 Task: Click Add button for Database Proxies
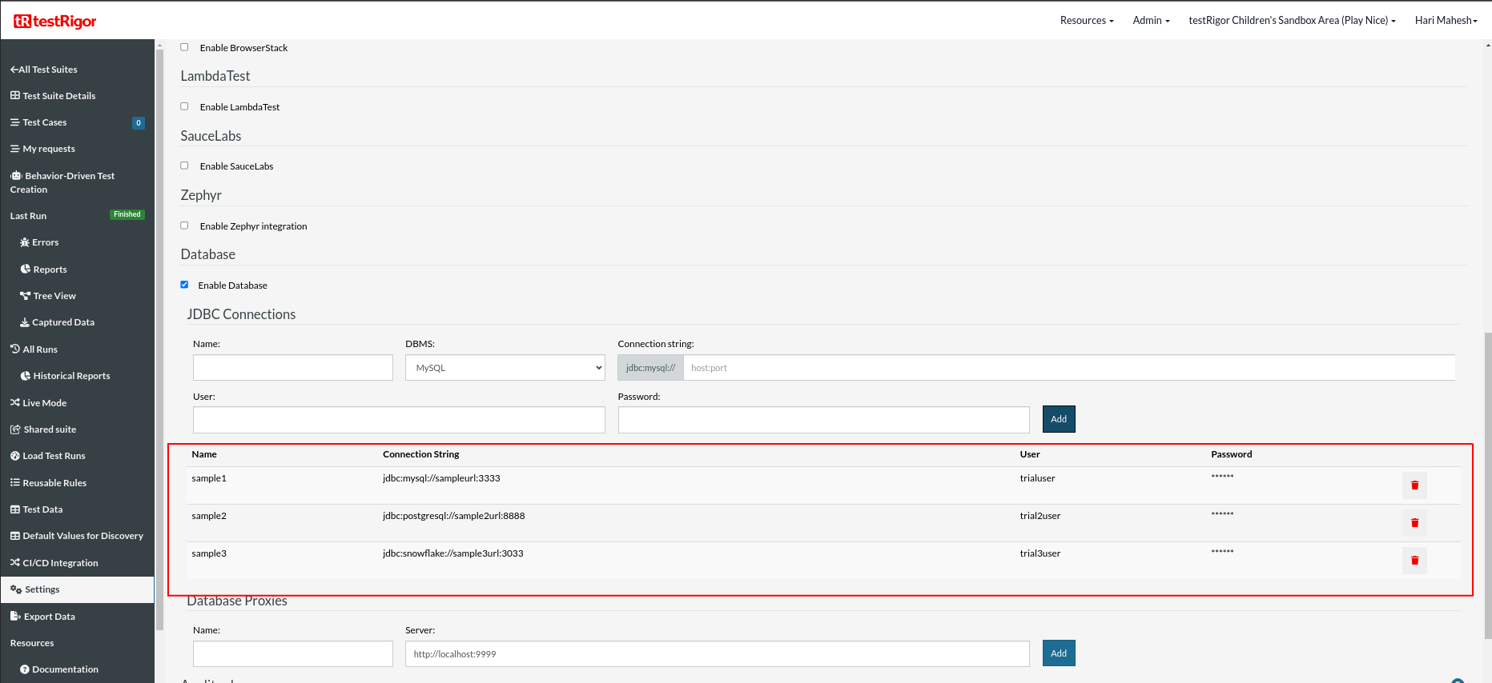pyautogui.click(x=1058, y=653)
